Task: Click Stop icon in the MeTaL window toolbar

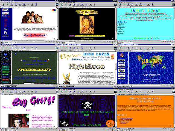Action: click(x=153, y=4)
